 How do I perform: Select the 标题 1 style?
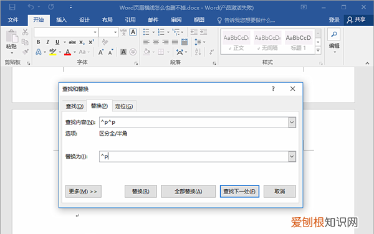(299, 42)
